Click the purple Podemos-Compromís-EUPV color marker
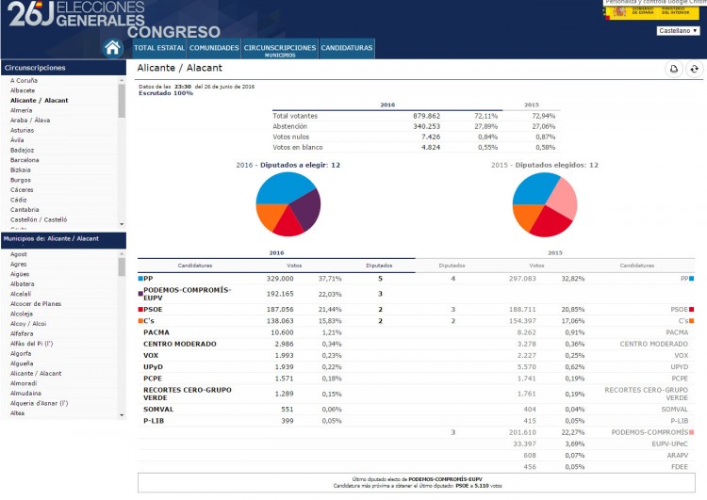This screenshot has height=500, width=707. tap(140, 294)
